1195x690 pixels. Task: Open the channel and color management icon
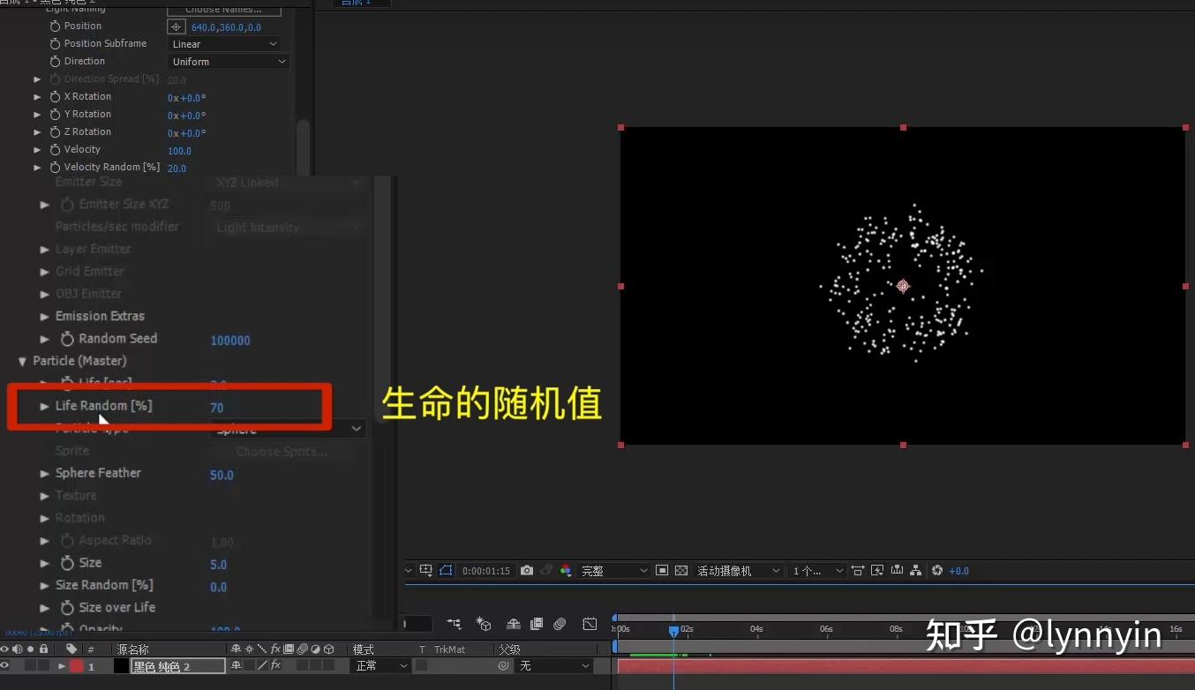pos(566,570)
